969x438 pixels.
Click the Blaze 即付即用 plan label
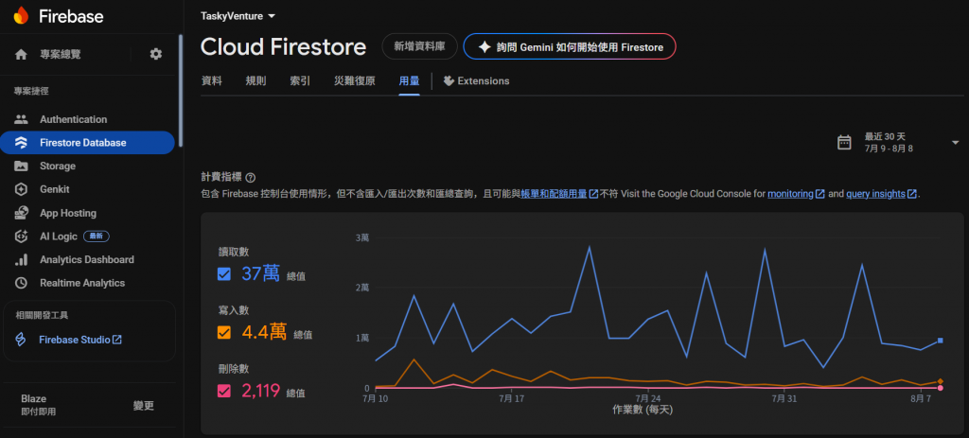[x=38, y=405]
